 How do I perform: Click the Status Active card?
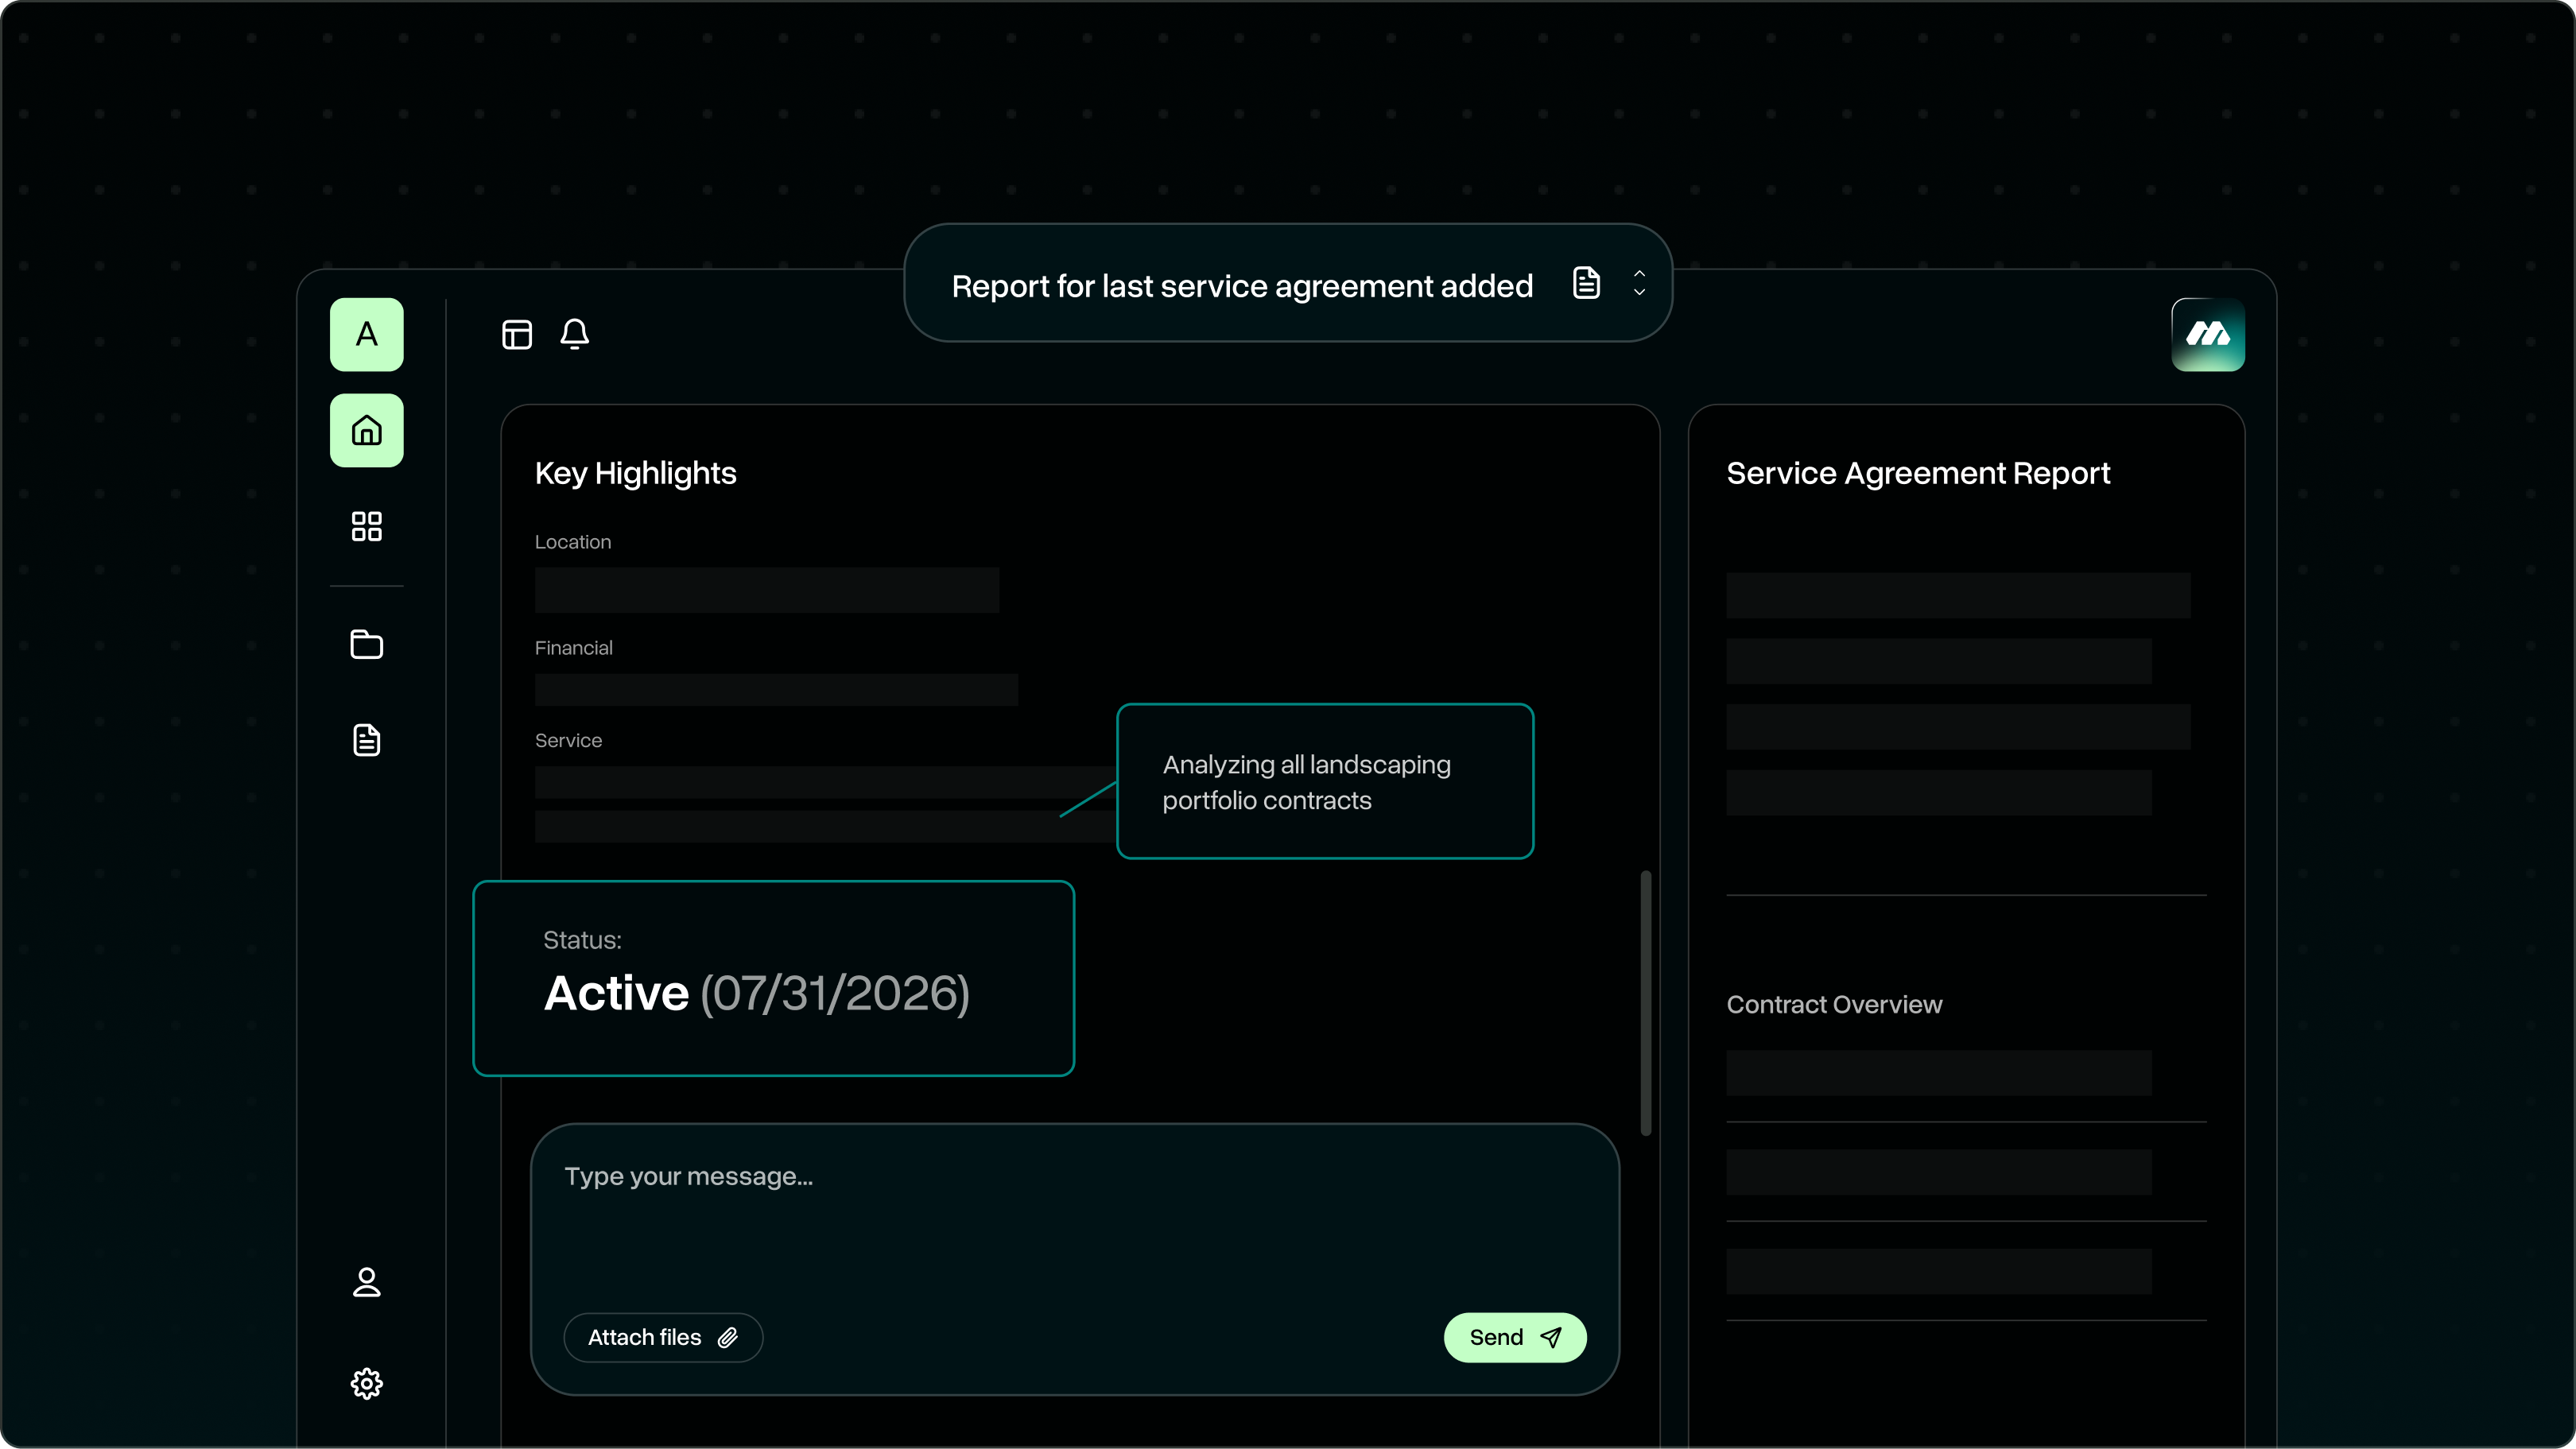click(773, 978)
